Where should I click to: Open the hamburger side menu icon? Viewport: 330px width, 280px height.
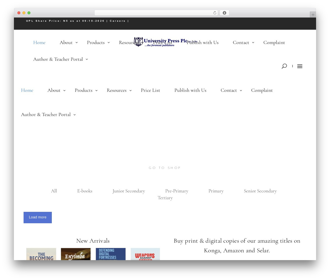point(300,66)
